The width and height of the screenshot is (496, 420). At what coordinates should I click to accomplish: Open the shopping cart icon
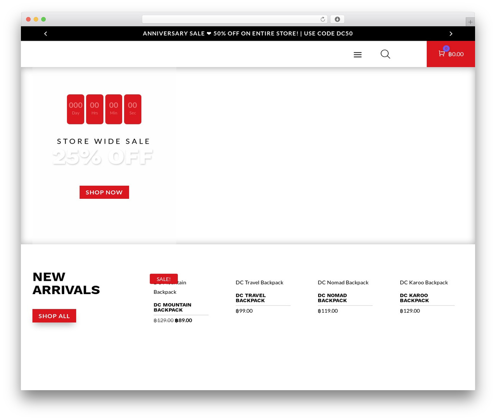[441, 53]
